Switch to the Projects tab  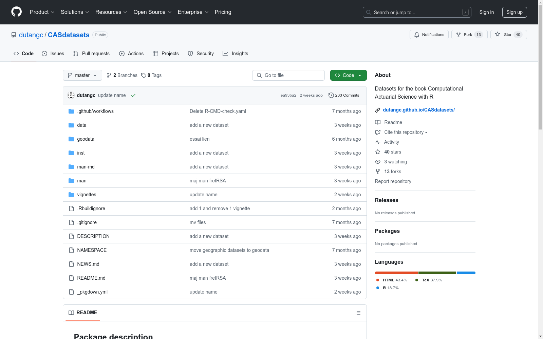click(166, 54)
